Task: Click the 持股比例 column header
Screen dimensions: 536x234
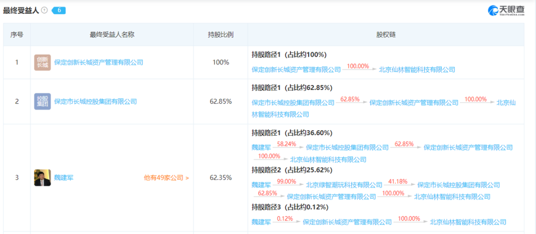Action: click(221, 35)
